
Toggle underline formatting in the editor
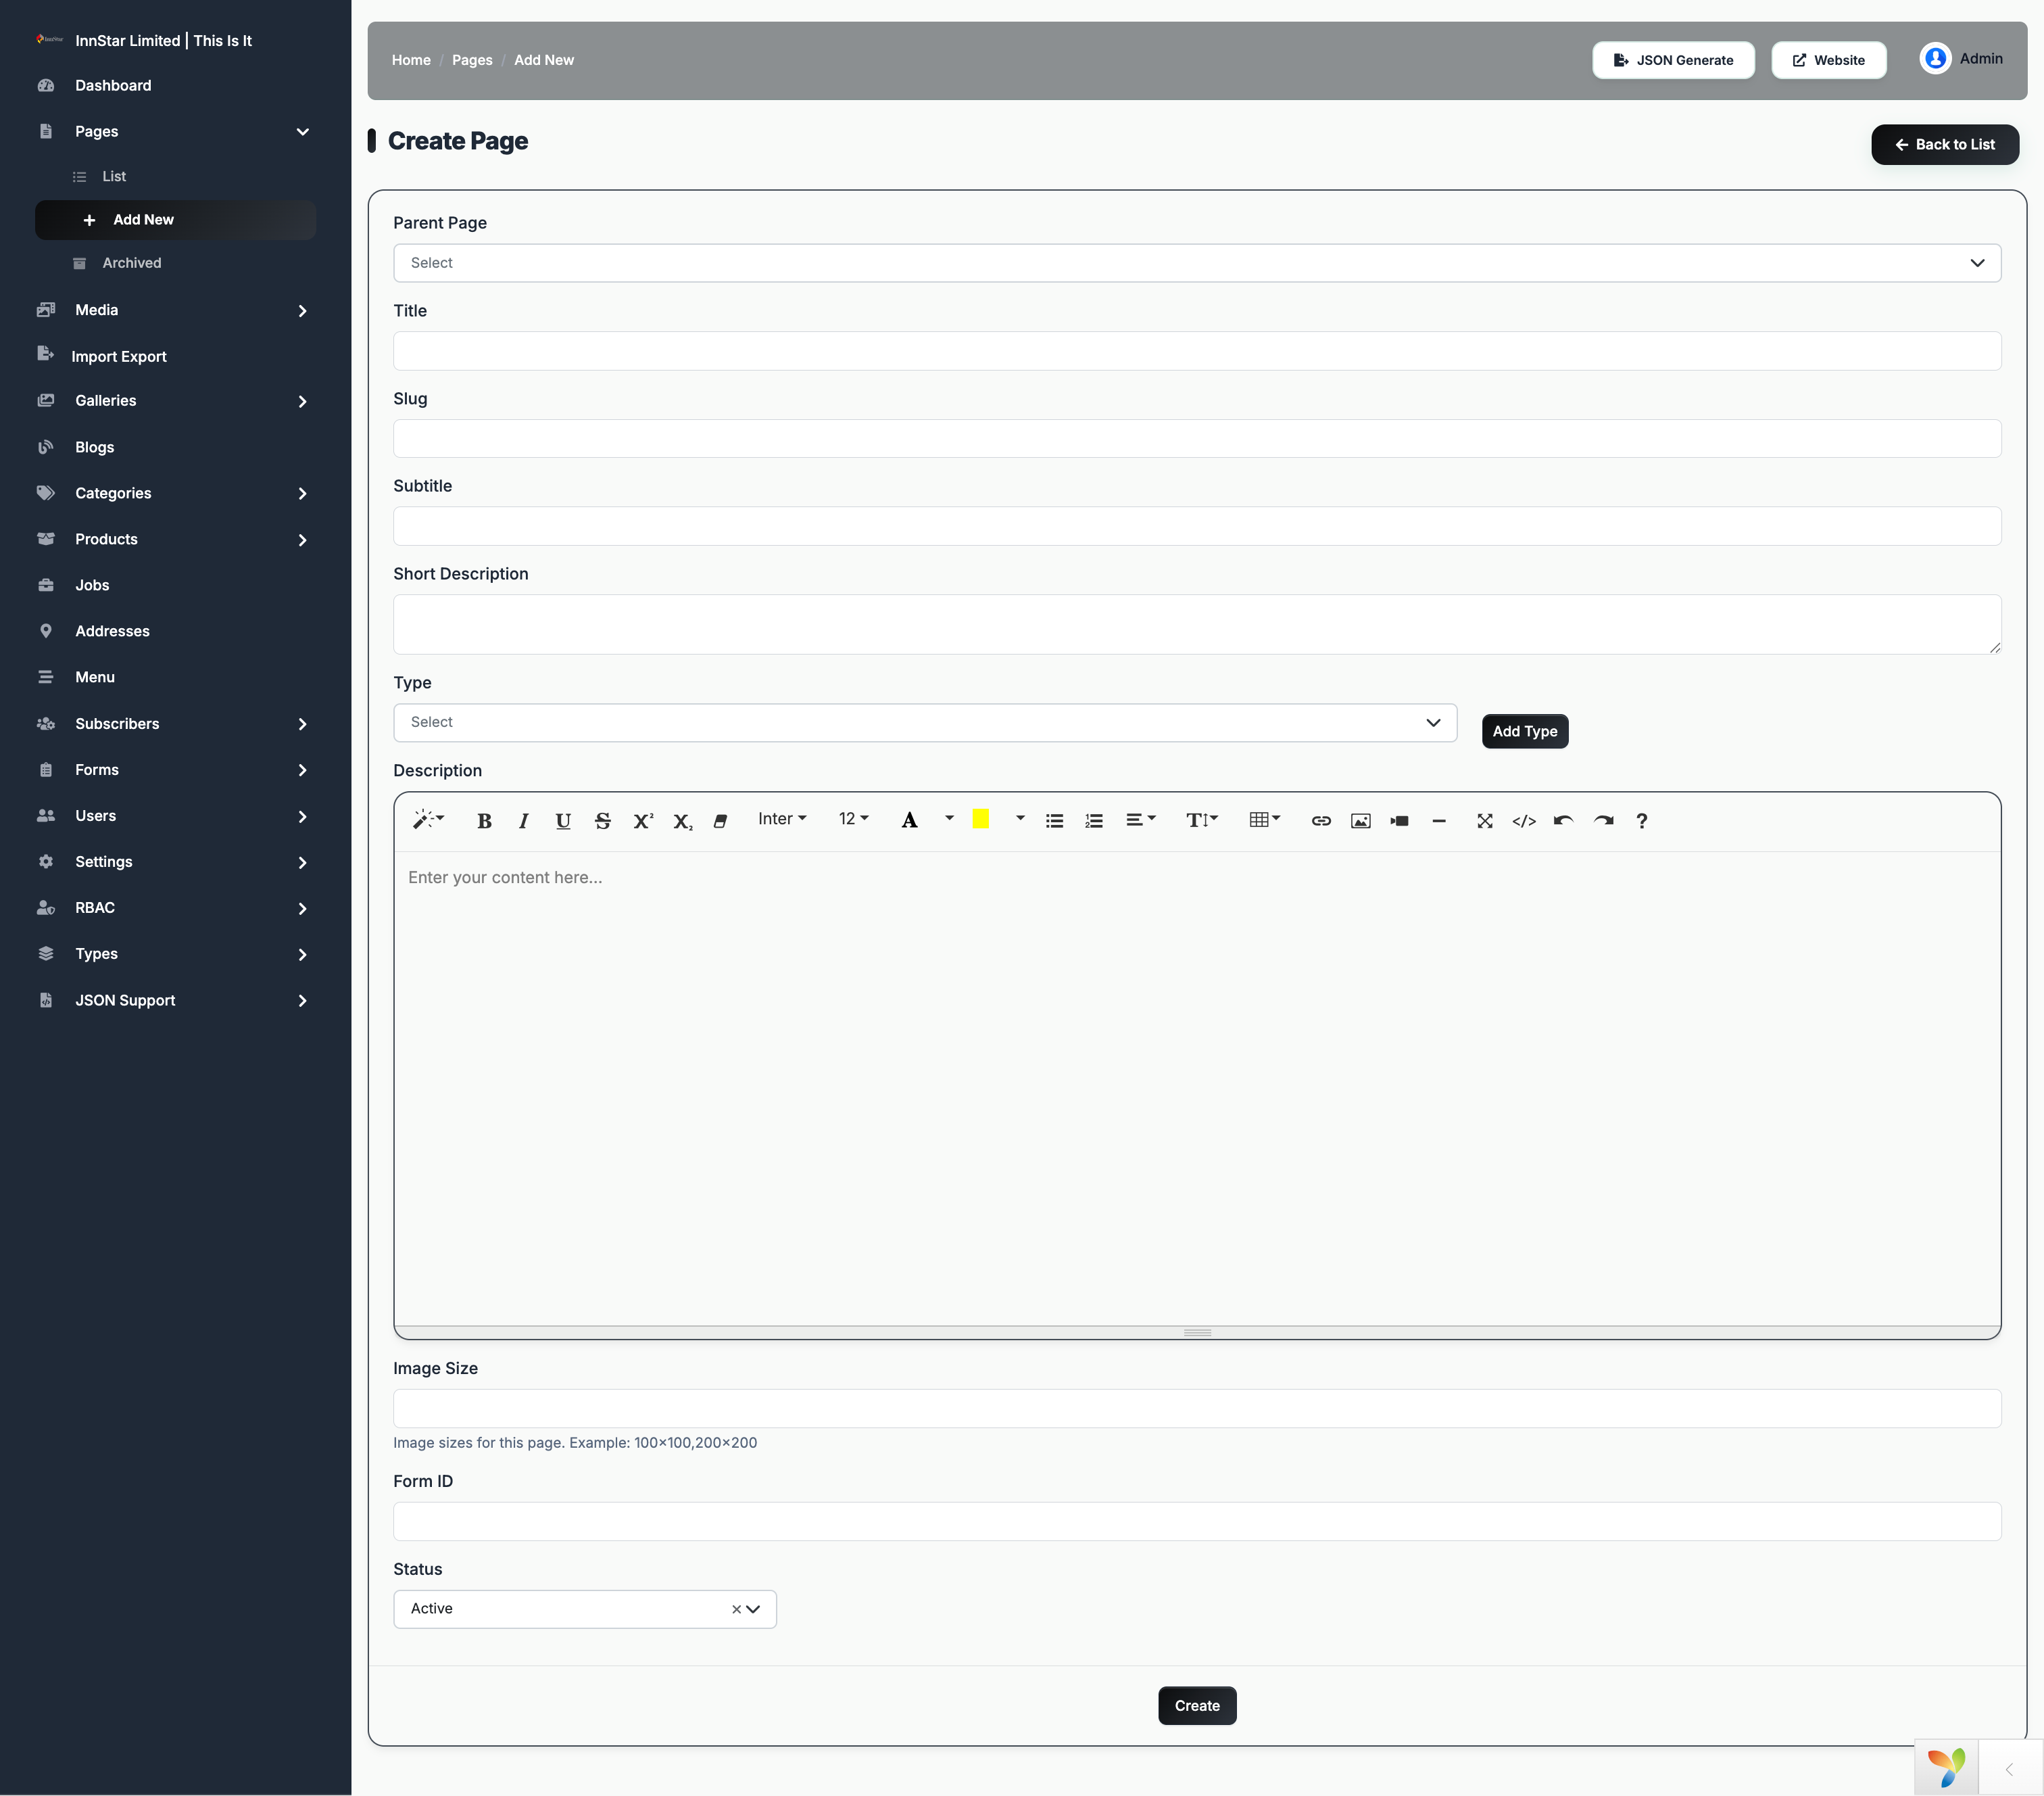pos(563,820)
